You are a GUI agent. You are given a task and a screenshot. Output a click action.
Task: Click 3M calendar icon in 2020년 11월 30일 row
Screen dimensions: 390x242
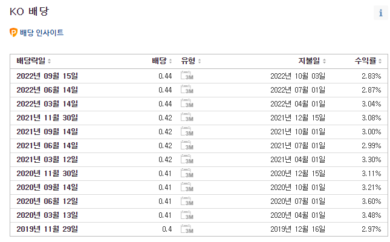[187, 173]
